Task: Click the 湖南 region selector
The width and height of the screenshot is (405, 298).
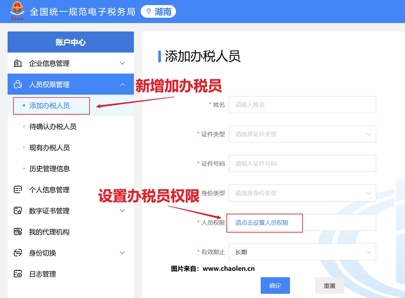Action: pos(158,12)
